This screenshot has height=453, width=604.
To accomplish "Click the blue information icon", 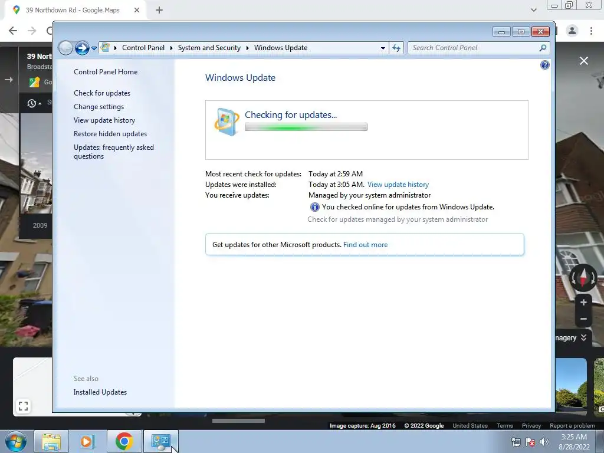I will [315, 207].
